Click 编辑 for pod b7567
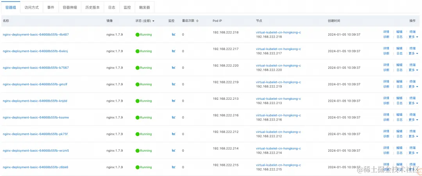The width and height of the screenshot is (422, 176). click(x=399, y=65)
